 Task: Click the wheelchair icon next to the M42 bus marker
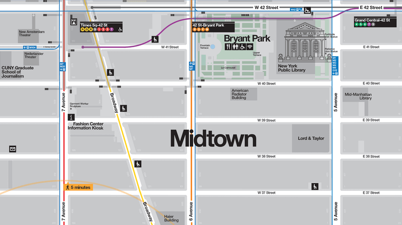pyautogui.click(x=307, y=11)
